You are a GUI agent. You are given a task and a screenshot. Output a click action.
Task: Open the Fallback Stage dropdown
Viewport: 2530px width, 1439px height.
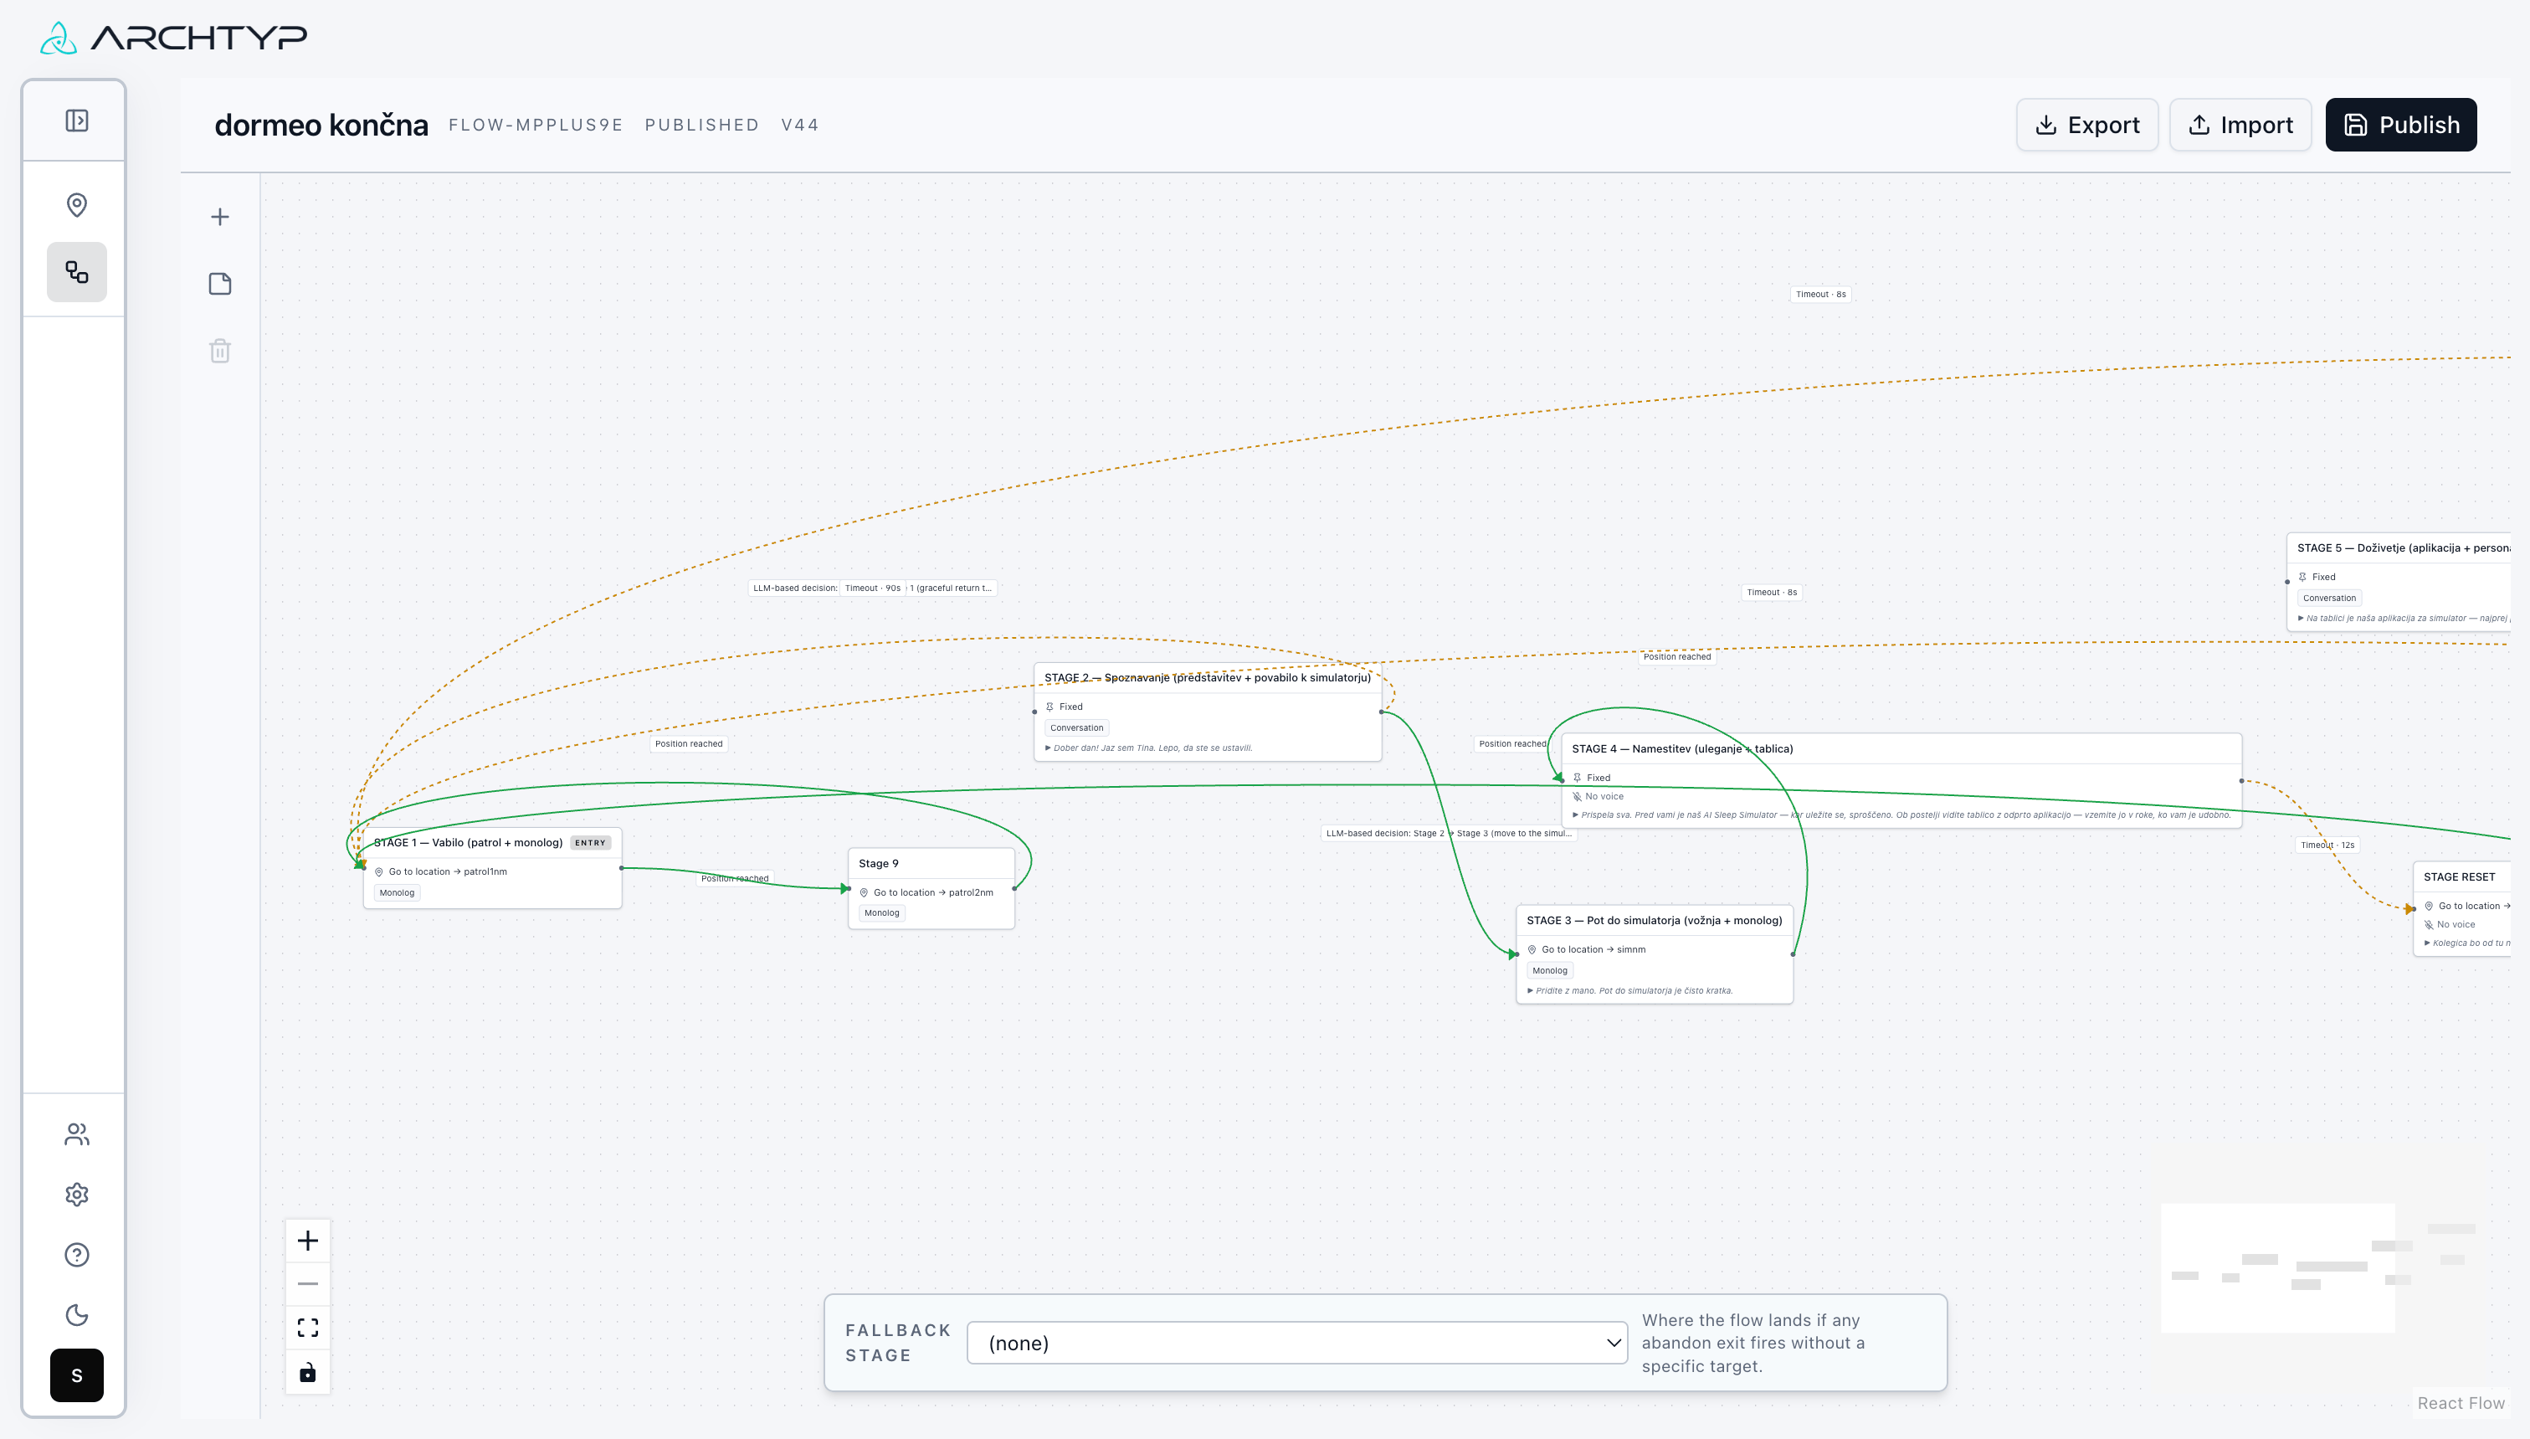(x=1296, y=1343)
